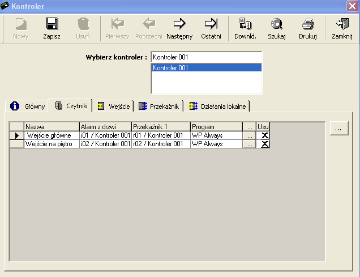Viewport: 360px width, 277px height.
Task: Go to previous record with Poprzedni
Action: tap(149, 24)
